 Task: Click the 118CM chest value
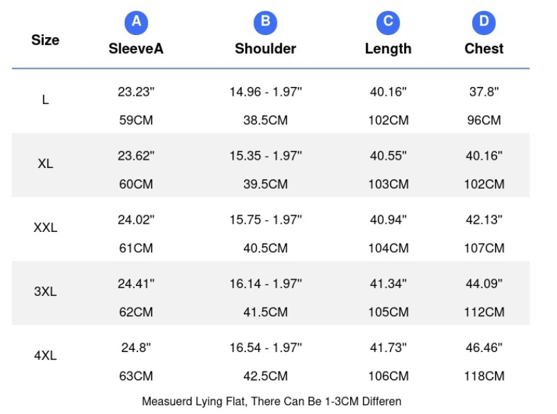tap(484, 376)
